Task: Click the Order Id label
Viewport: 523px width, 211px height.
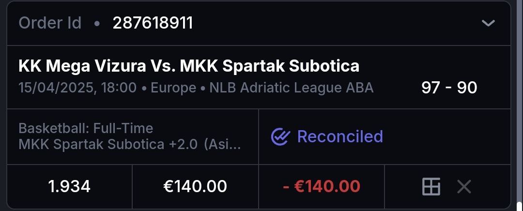Action: pos(50,23)
